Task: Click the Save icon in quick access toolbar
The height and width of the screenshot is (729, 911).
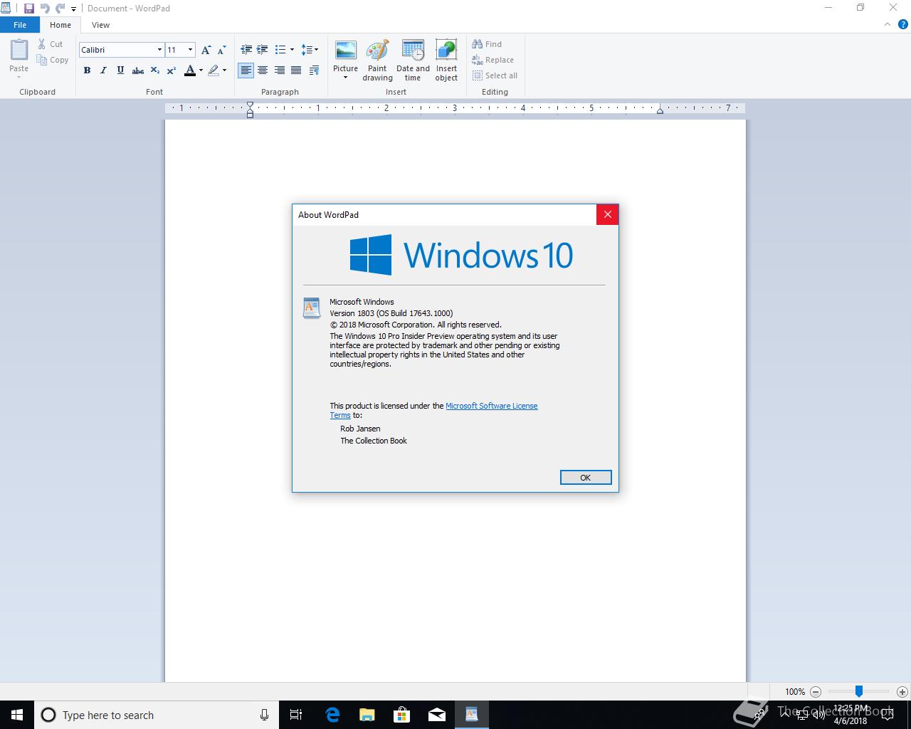Action: (x=28, y=9)
